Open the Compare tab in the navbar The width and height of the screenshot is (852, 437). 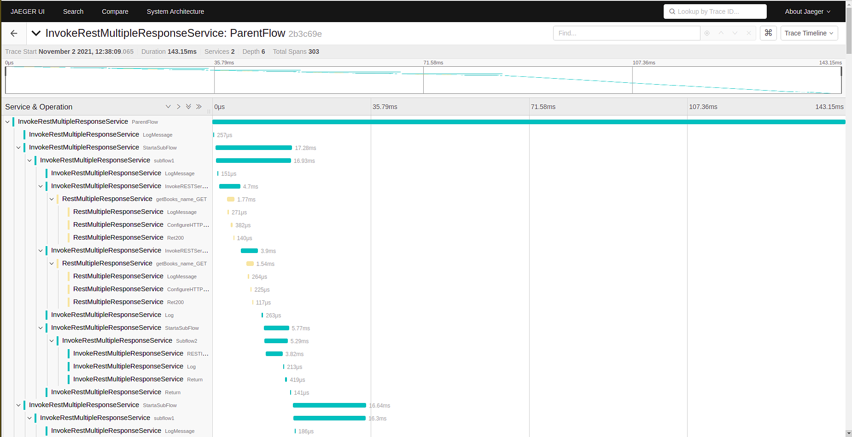[115, 11]
